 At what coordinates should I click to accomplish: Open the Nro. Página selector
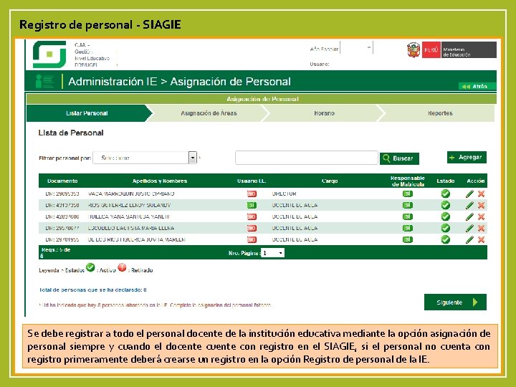pos(272,253)
